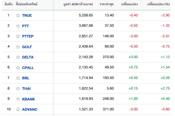Image resolution: width=175 pixels, height=116 pixels.
Task: Click the อันดับ column header
Action: [x=9, y=4]
